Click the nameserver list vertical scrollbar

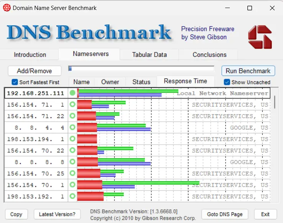point(274,103)
